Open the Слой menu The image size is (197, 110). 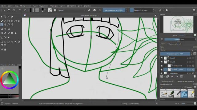pyautogui.click(x=35, y=6)
